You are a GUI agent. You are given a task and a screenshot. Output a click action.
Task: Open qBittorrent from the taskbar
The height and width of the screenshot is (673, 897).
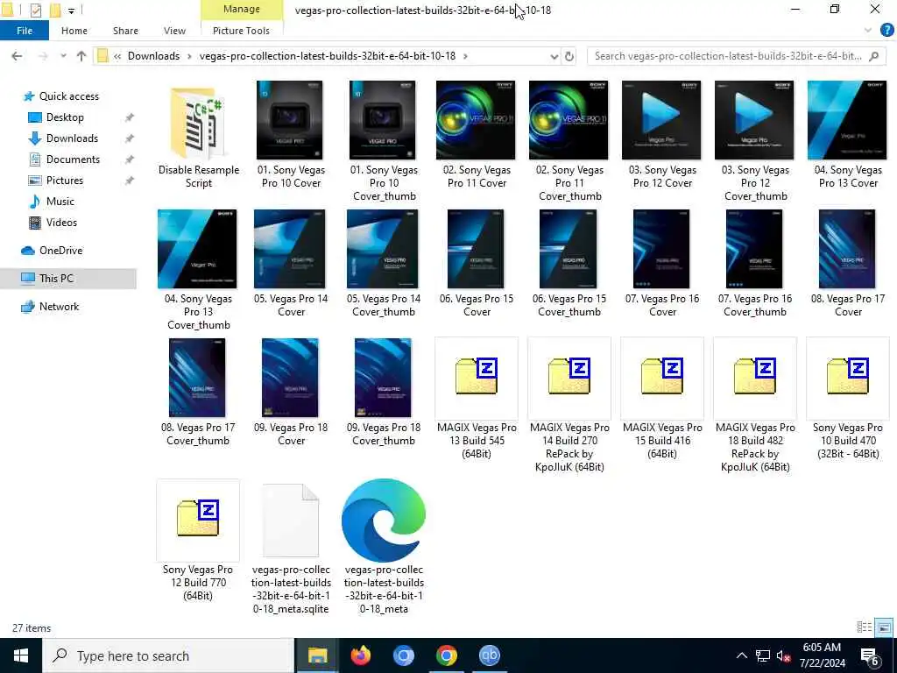[489, 655]
